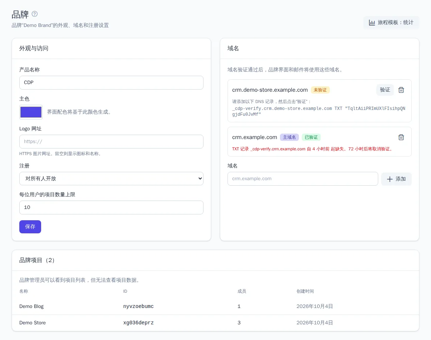Open the 主色 color picker swatch
Image resolution: width=431 pixels, height=340 pixels.
[31, 112]
